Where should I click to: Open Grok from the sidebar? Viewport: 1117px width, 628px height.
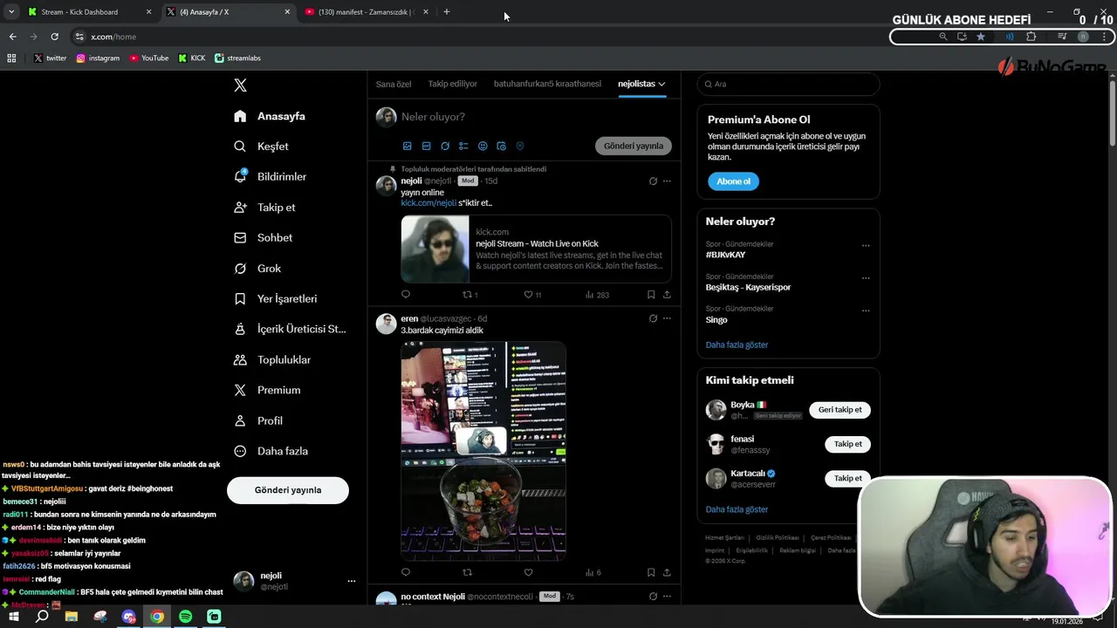(257, 269)
